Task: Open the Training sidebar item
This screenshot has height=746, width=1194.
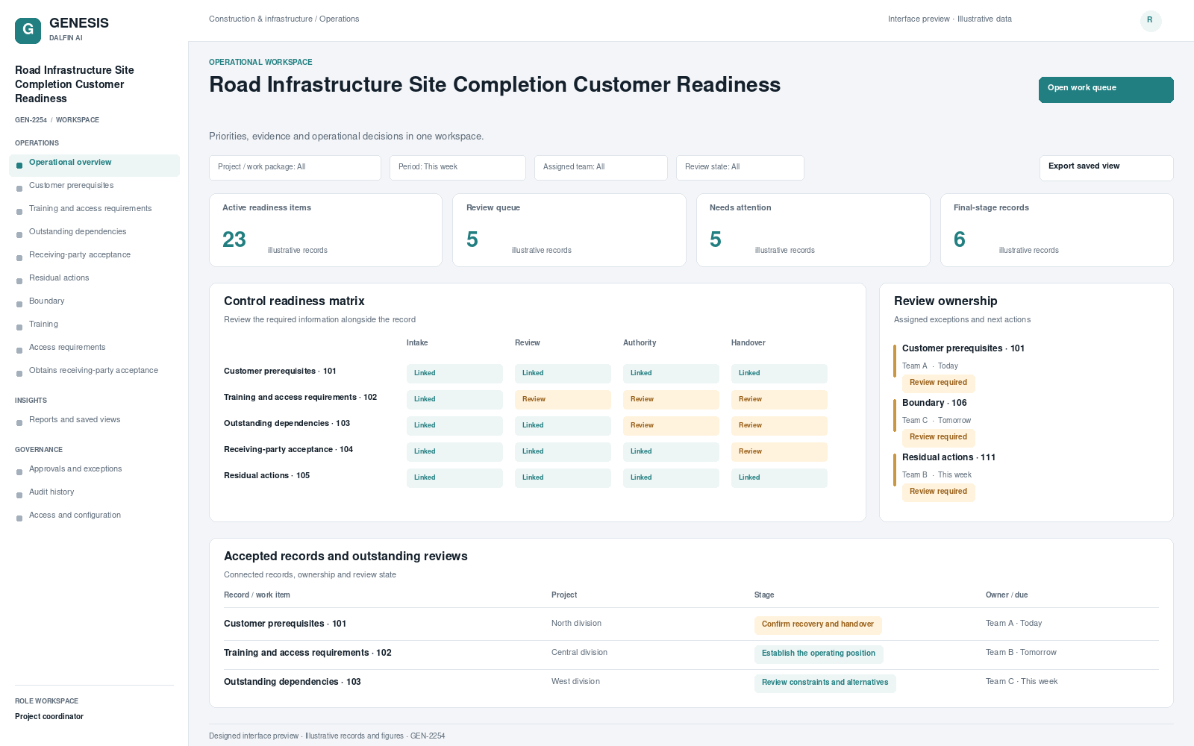Action: (94, 325)
